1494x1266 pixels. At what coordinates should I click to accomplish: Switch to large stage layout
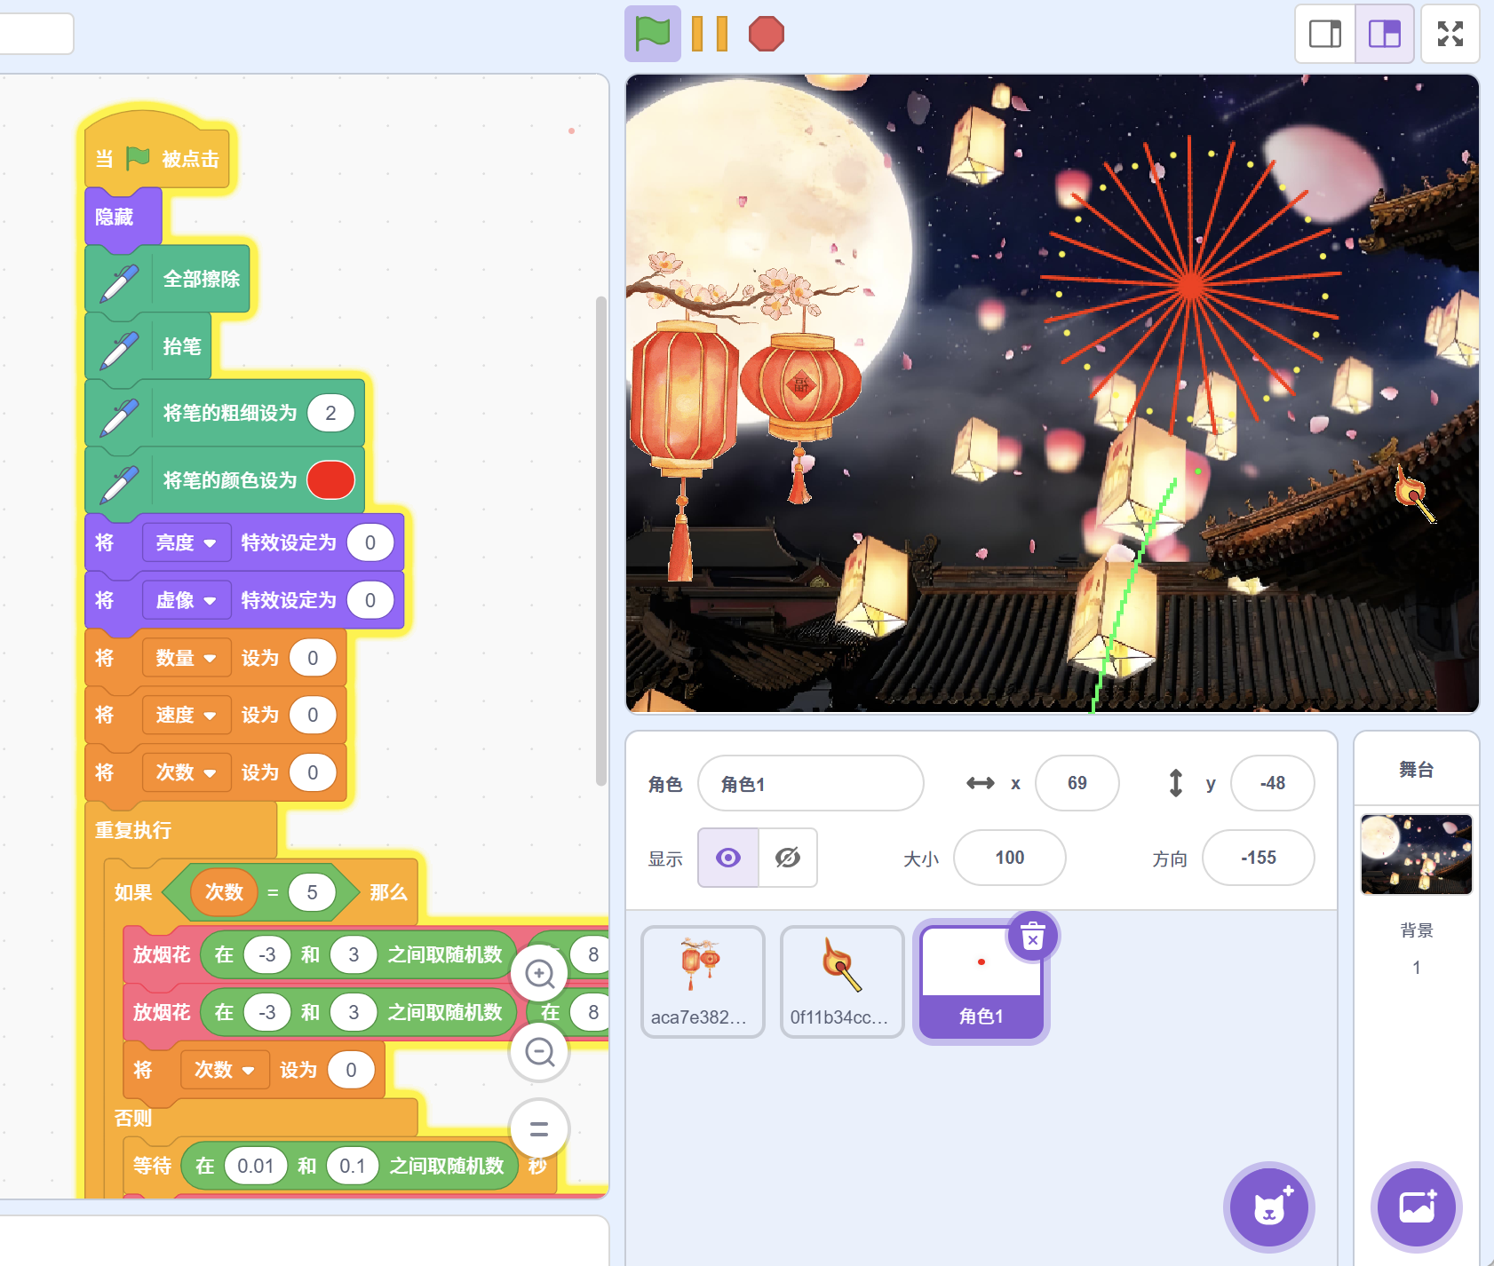point(1384,35)
